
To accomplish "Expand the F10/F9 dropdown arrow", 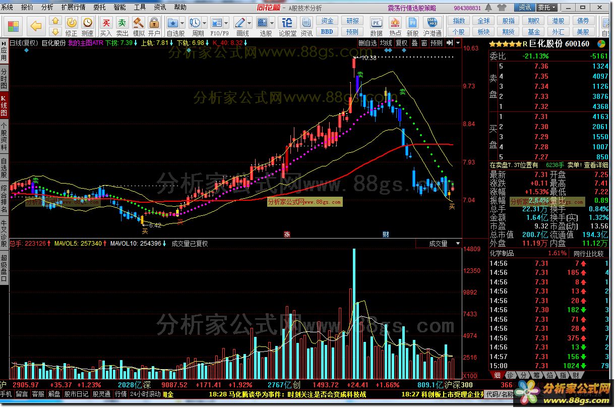I will pos(226,23).
